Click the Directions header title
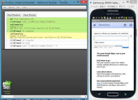This screenshot has width=138, height=100. [x=104, y=25]
